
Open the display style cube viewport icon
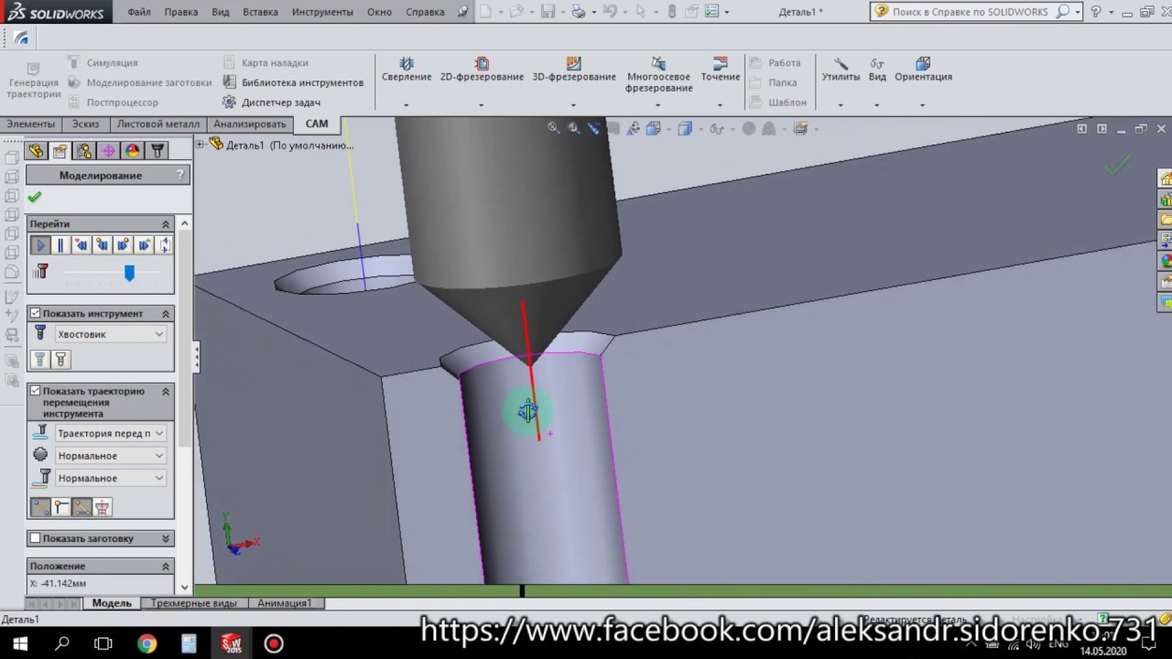pyautogui.click(x=685, y=128)
